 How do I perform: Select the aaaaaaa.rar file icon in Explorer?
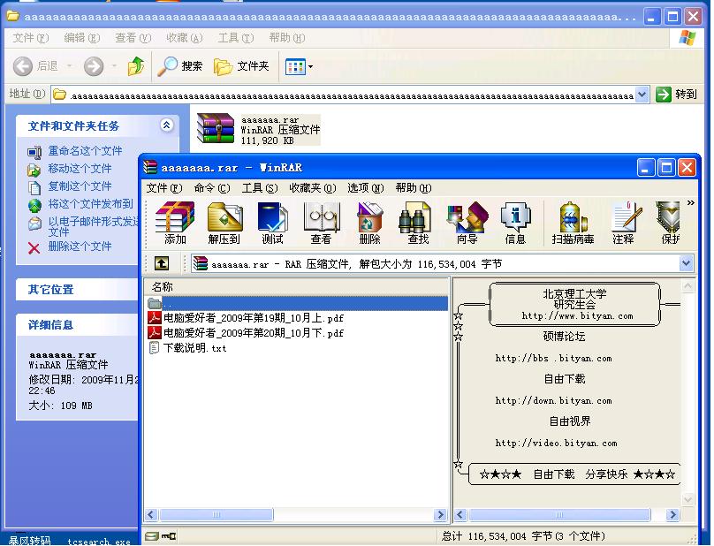215,129
